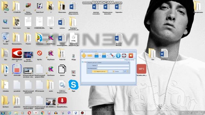Open Viber from the taskbar
Screen dimensions: 205x115
pos(69,113)
